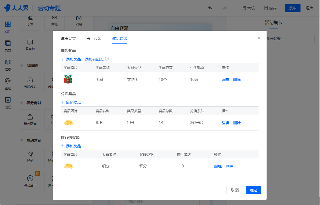Select the 积分商品 points product component
This screenshot has width=320, height=205.
(30, 119)
